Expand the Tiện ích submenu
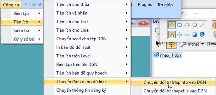 point(22,22)
